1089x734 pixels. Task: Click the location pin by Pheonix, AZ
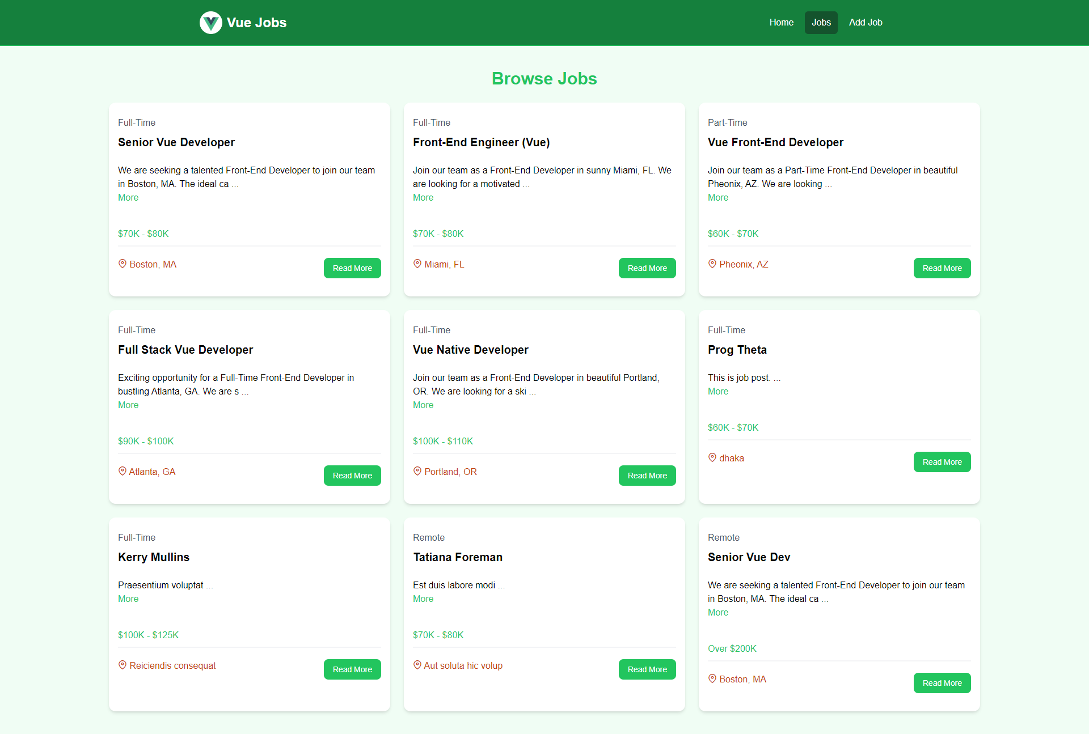pos(712,264)
